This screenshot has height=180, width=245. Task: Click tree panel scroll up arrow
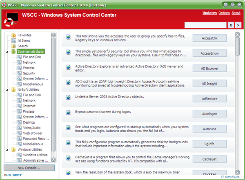53,35
